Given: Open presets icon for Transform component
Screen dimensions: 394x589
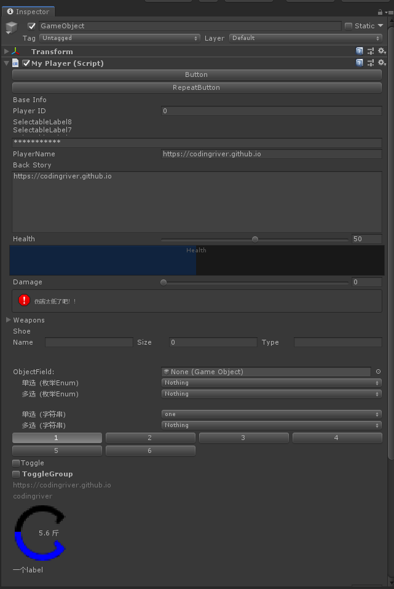Looking at the screenshot, I should pyautogui.click(x=371, y=51).
